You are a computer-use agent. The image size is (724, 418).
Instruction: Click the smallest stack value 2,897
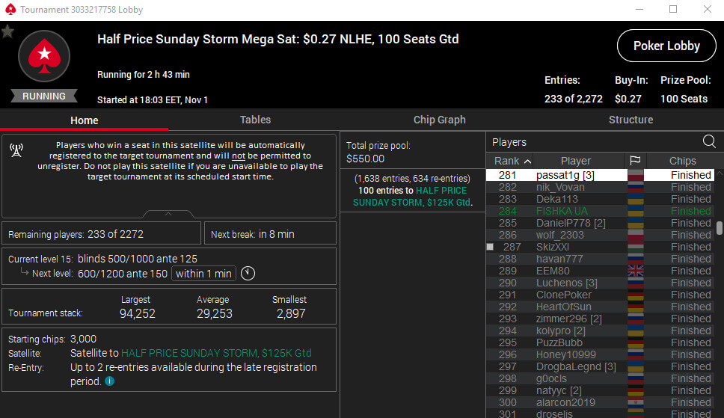click(x=291, y=313)
